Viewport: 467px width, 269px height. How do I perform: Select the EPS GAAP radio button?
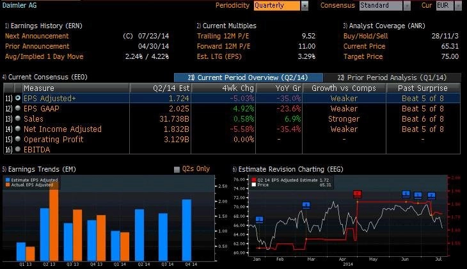(x=18, y=108)
